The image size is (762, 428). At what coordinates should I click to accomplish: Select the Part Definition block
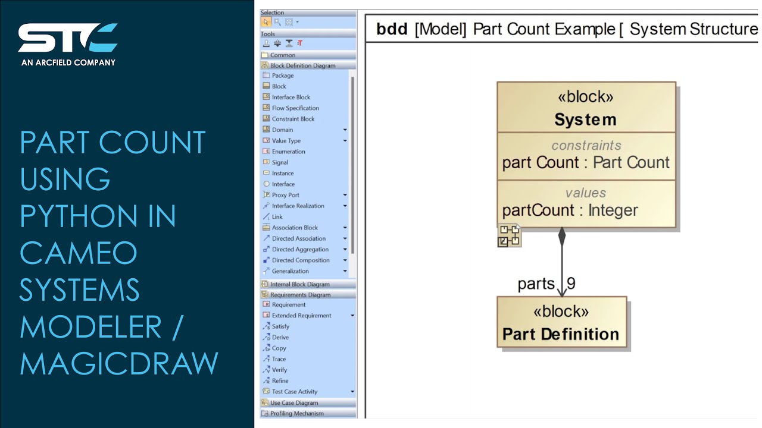click(x=562, y=322)
